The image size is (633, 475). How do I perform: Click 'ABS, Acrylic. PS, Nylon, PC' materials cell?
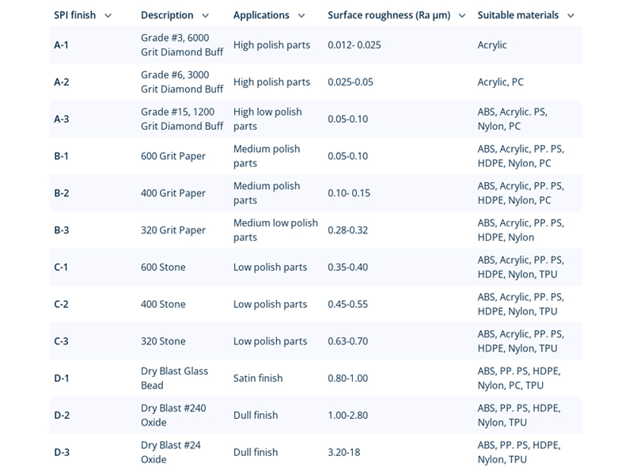pos(513,120)
